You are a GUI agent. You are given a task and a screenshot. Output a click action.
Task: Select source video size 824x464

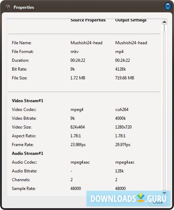click(78, 127)
